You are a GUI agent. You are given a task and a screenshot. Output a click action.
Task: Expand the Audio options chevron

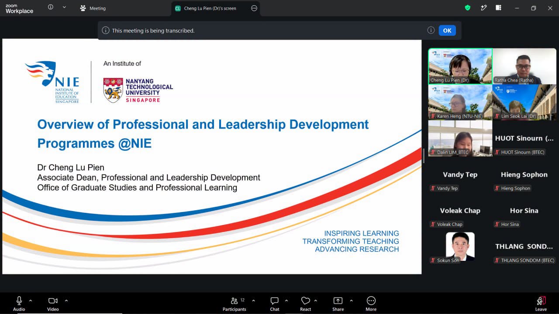click(31, 300)
